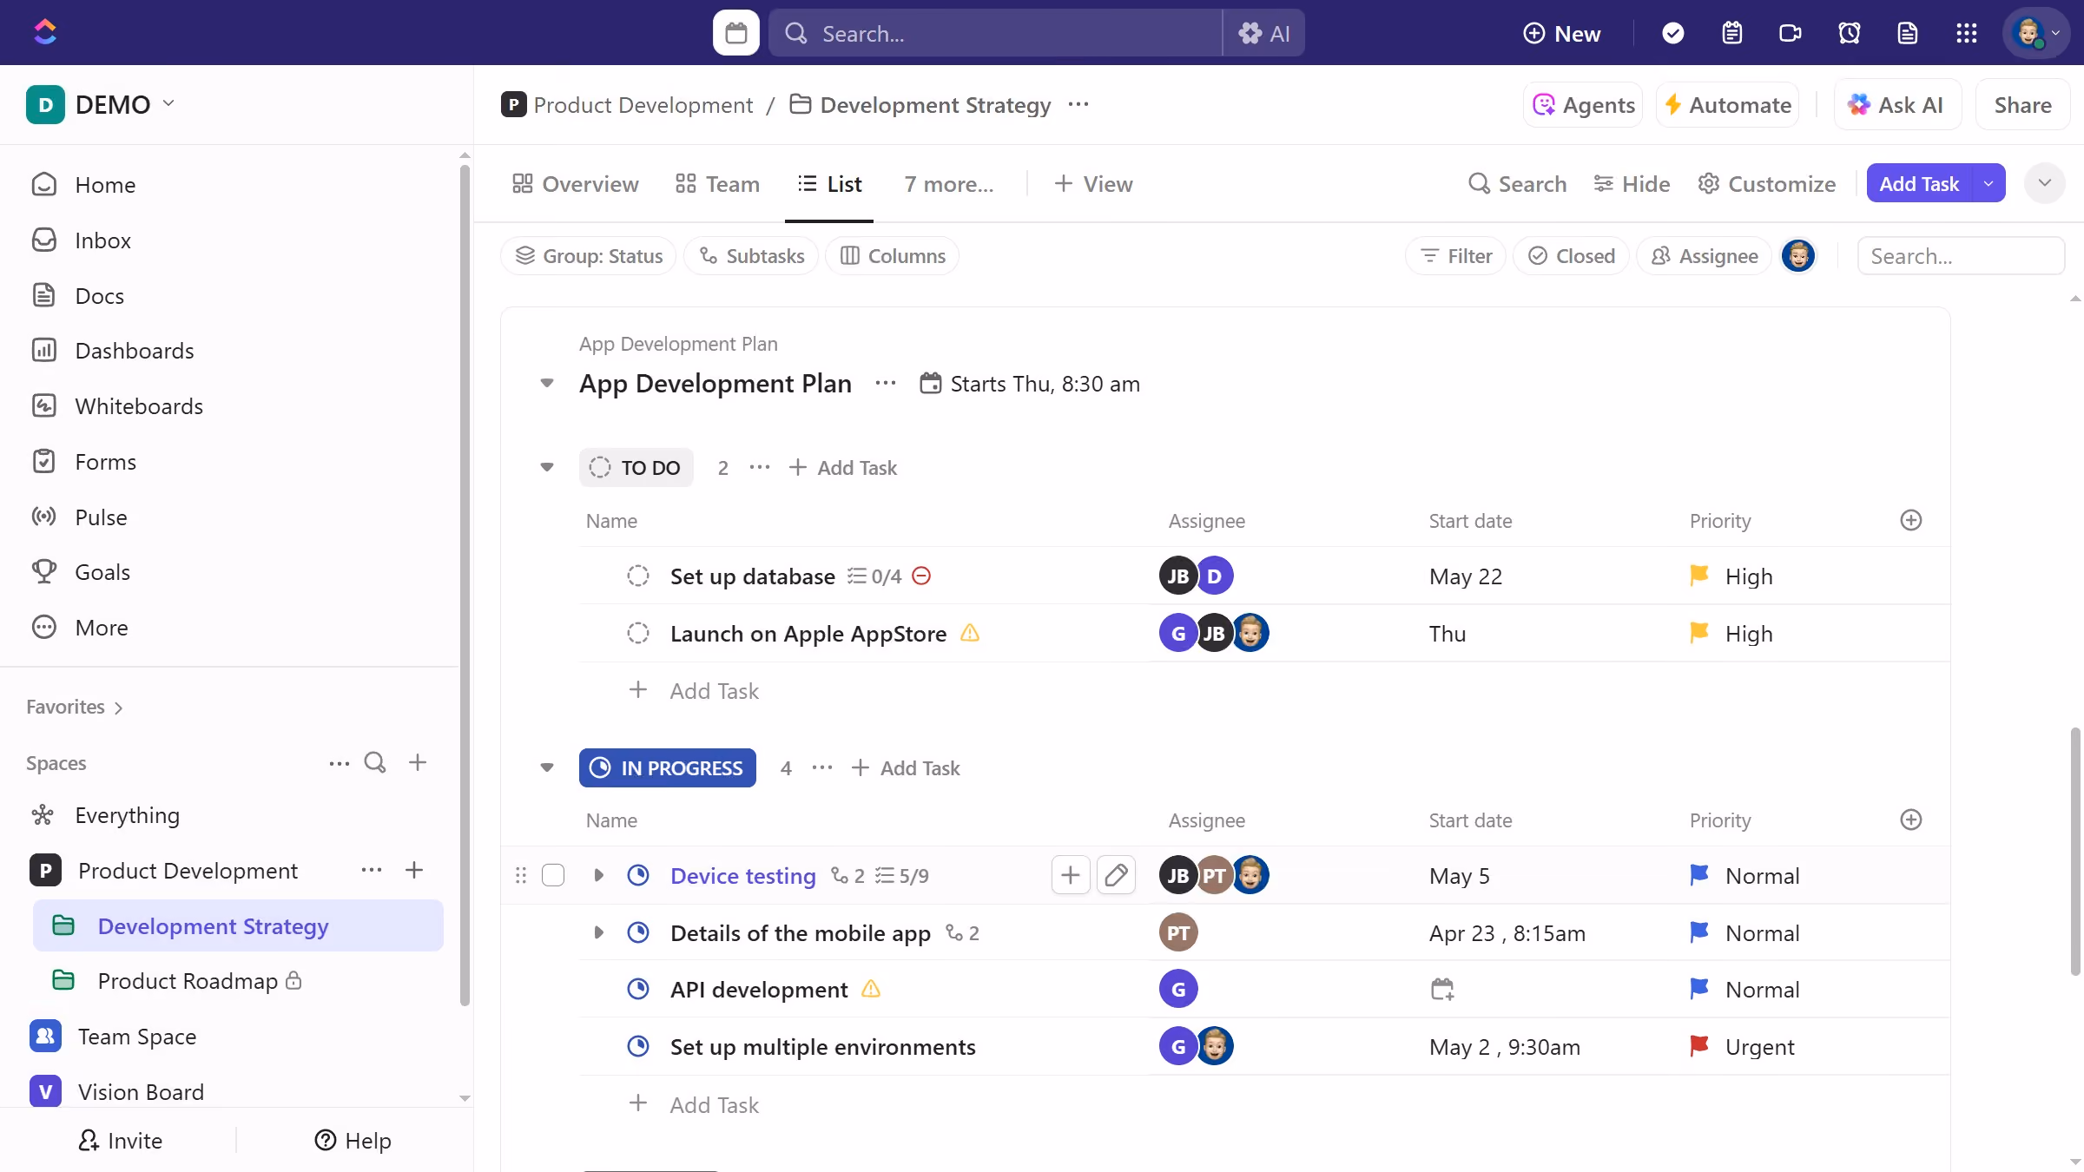Image resolution: width=2084 pixels, height=1172 pixels.
Task: Open Goals in sidebar
Action: pos(102,572)
